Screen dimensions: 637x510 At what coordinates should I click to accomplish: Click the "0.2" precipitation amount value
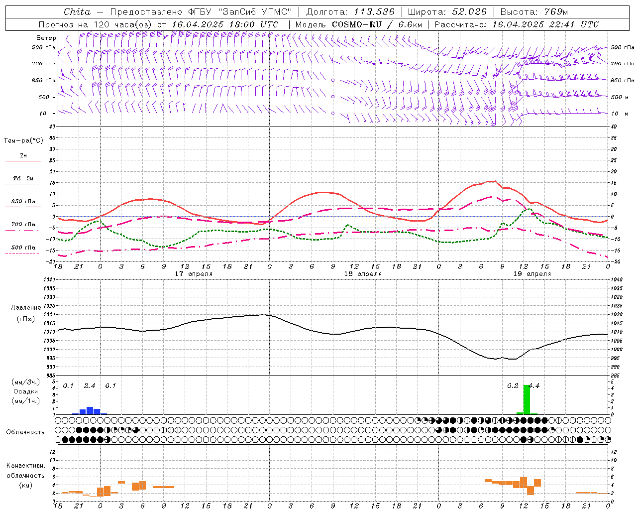pos(513,386)
